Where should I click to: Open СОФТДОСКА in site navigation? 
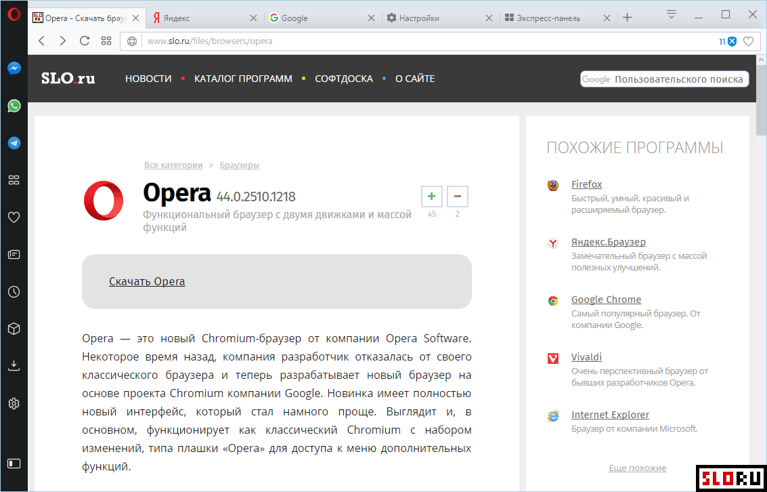pos(344,79)
